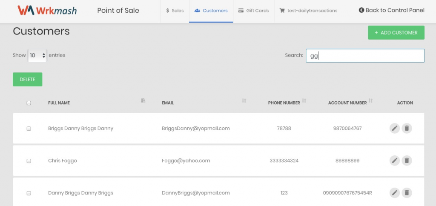The height and width of the screenshot is (206, 436).
Task: Select Briggs Danny row checkbox
Action: click(29, 129)
